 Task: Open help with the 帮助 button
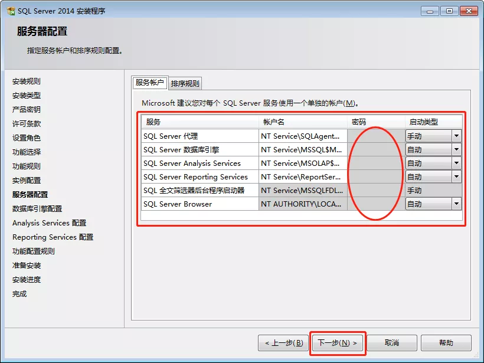446,343
